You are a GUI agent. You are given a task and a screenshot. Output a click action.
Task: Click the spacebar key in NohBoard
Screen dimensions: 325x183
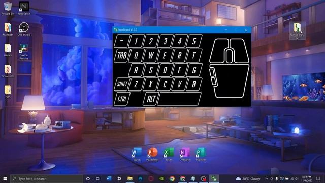point(179,99)
